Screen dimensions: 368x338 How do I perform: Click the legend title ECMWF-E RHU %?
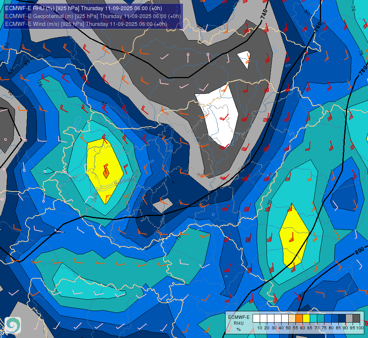tap(239, 323)
